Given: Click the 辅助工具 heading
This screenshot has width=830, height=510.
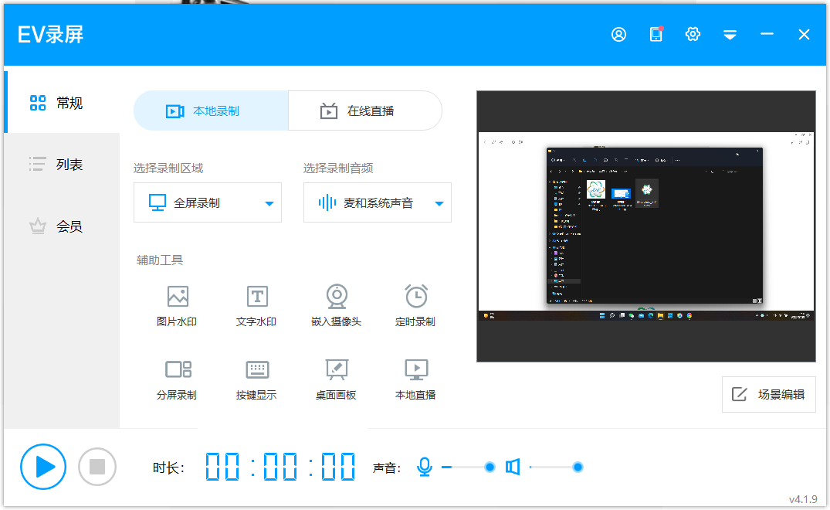Looking at the screenshot, I should (x=160, y=260).
